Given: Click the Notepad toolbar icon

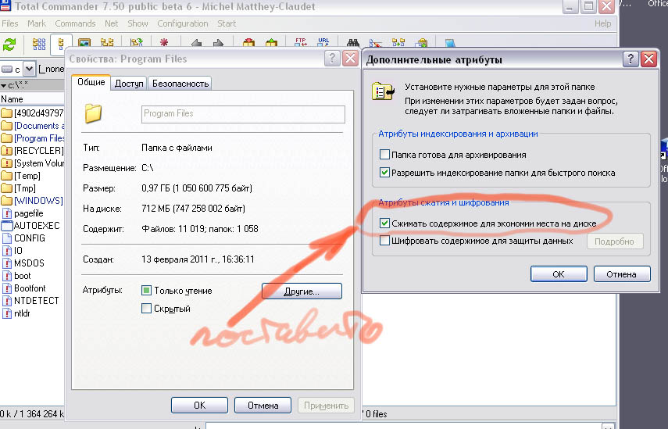Looking at the screenshot, I should pyautogui.click(x=450, y=44).
